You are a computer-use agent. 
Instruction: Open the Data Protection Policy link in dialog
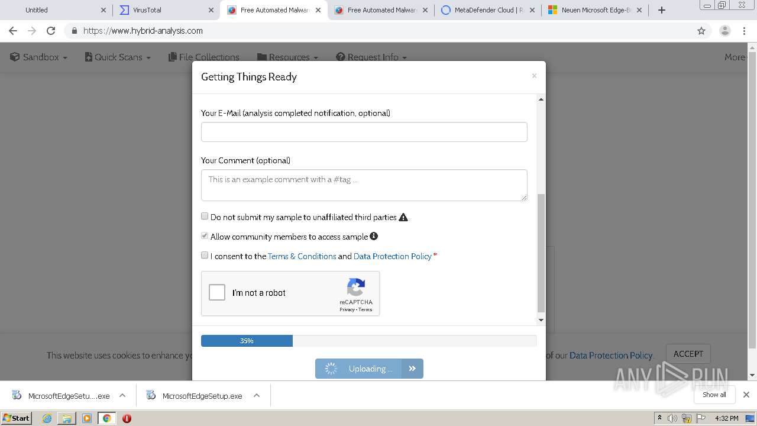(393, 256)
